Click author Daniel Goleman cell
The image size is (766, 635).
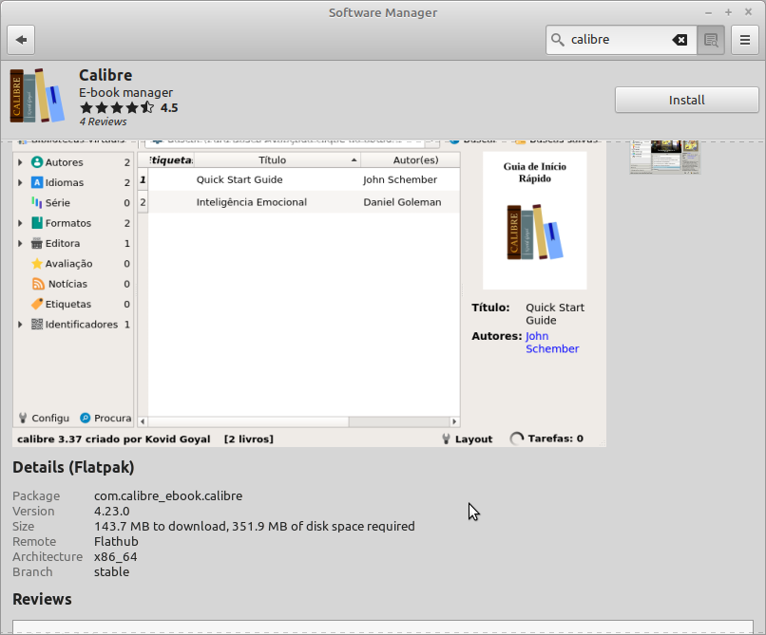402,202
